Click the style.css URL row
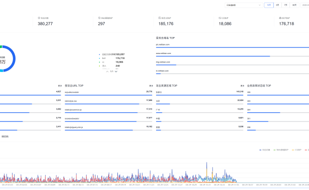Screen dimensions: 309x190 coord(108,102)
